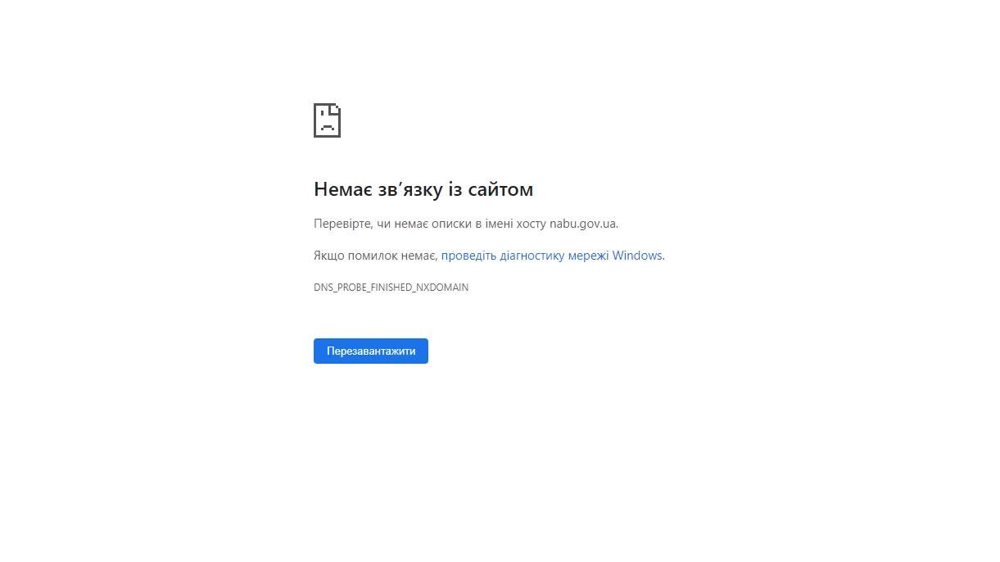Click the nabu.gov.ua hostname text
The width and height of the screenshot is (1000, 562).
583,224
